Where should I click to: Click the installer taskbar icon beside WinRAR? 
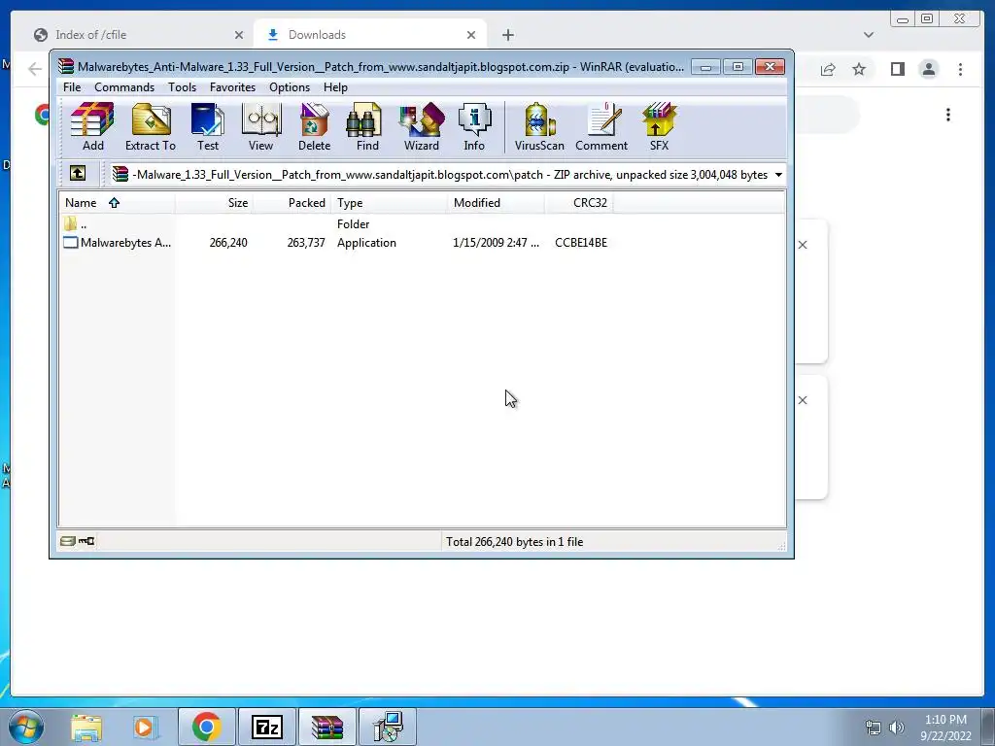pos(388,727)
